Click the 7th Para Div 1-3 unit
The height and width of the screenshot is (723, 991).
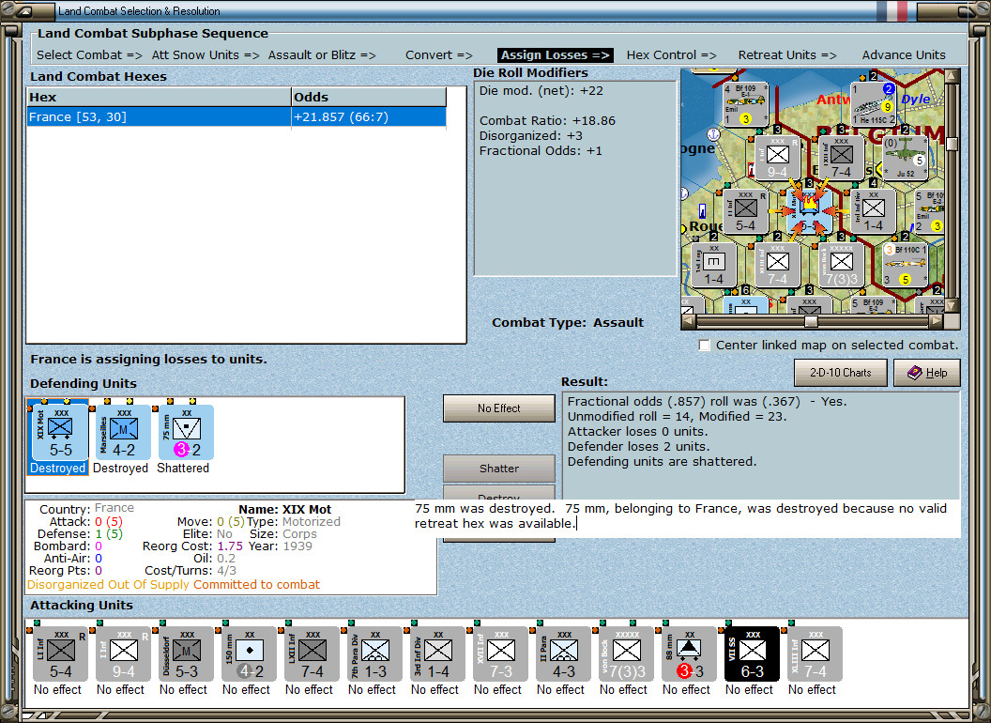(374, 654)
